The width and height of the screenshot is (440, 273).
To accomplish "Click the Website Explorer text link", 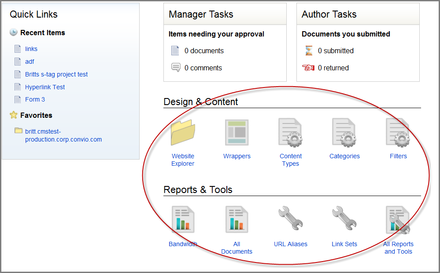I will click(x=183, y=160).
